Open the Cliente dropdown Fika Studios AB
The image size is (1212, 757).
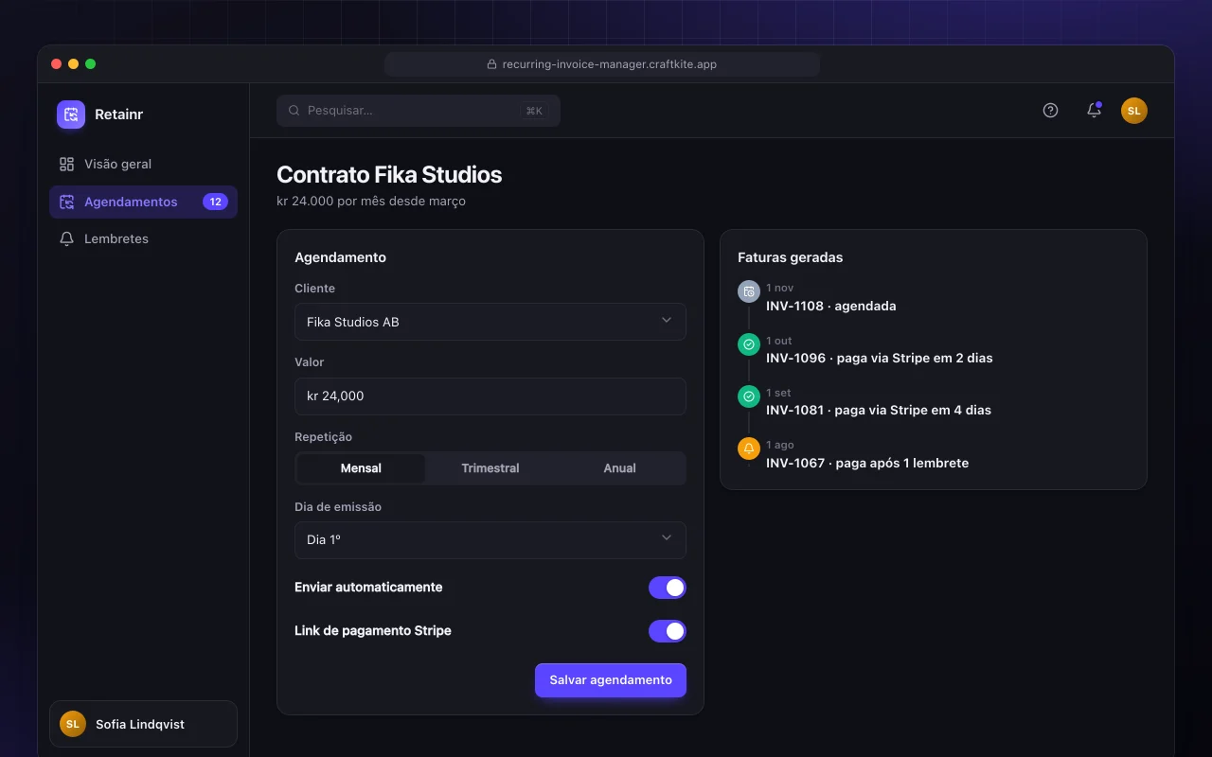point(490,322)
